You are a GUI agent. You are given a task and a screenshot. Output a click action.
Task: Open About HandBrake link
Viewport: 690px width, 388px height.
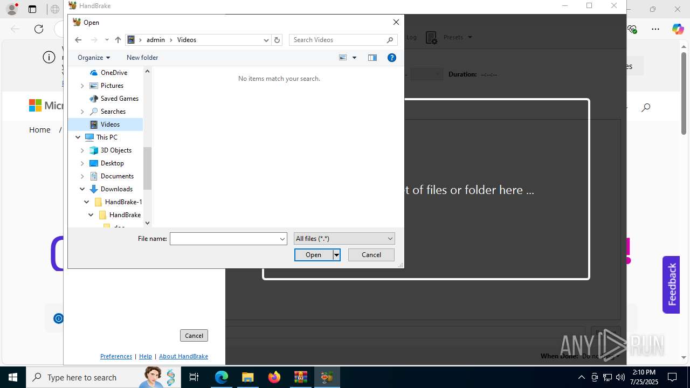click(183, 356)
